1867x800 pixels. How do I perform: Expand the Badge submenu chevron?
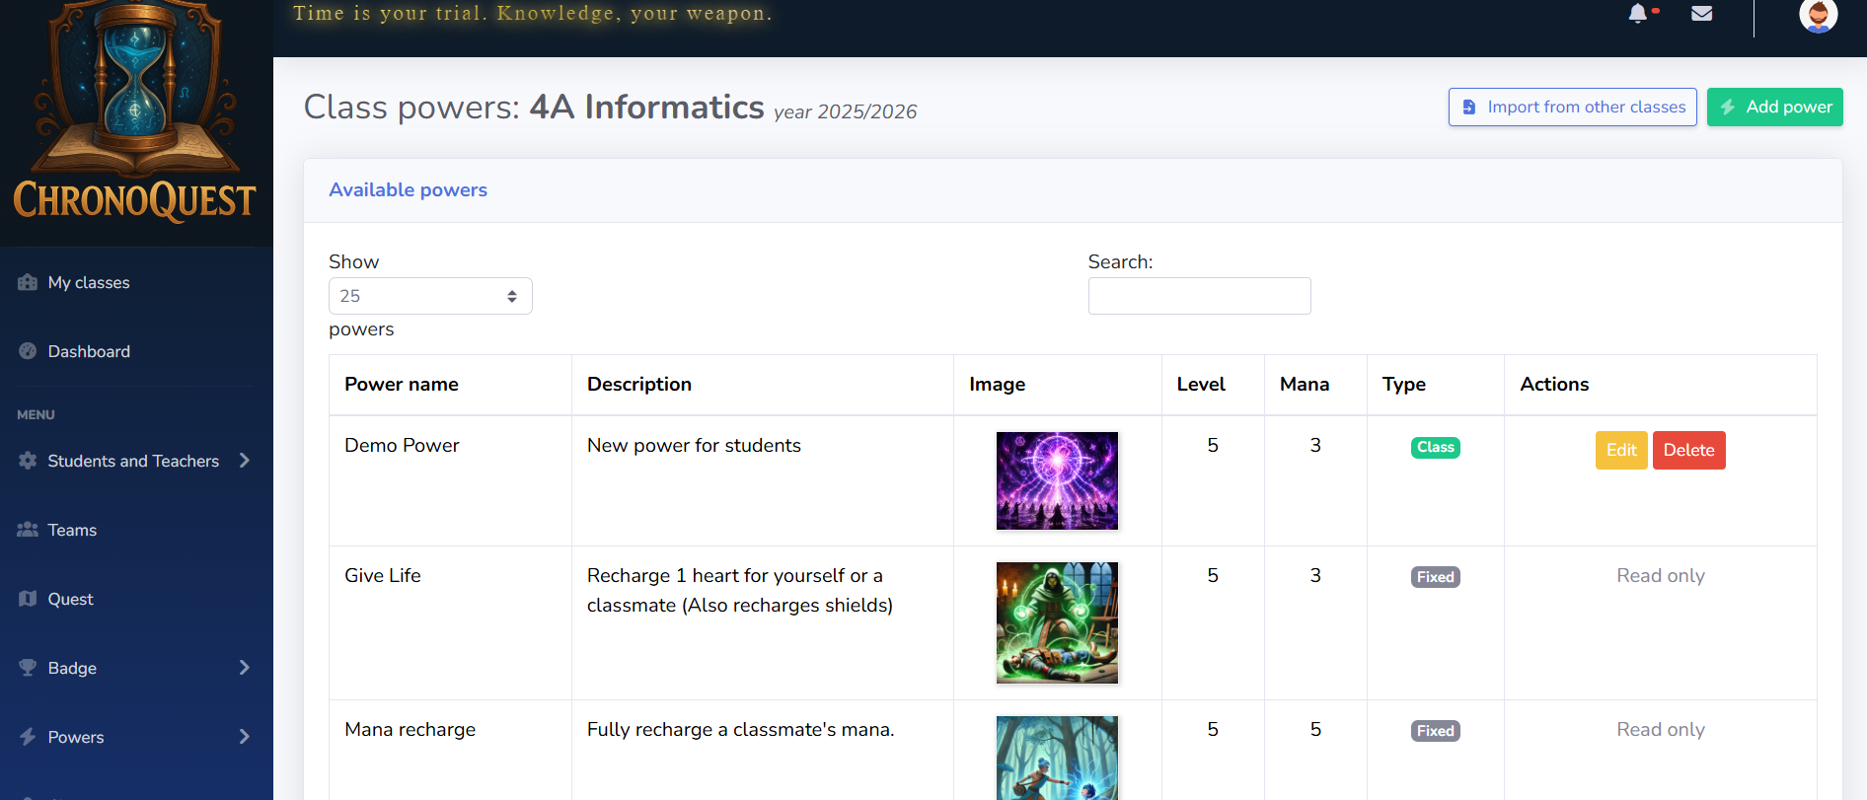(x=245, y=668)
